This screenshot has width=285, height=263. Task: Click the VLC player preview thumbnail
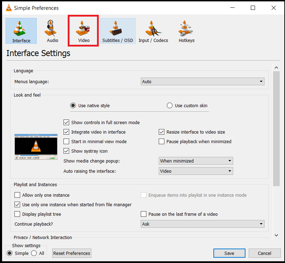[x=36, y=146]
